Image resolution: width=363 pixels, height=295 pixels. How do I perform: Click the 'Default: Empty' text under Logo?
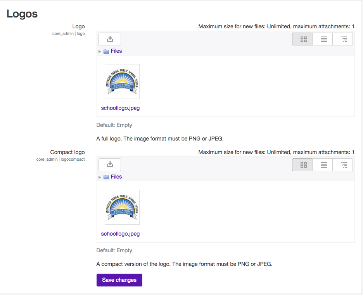coord(114,125)
